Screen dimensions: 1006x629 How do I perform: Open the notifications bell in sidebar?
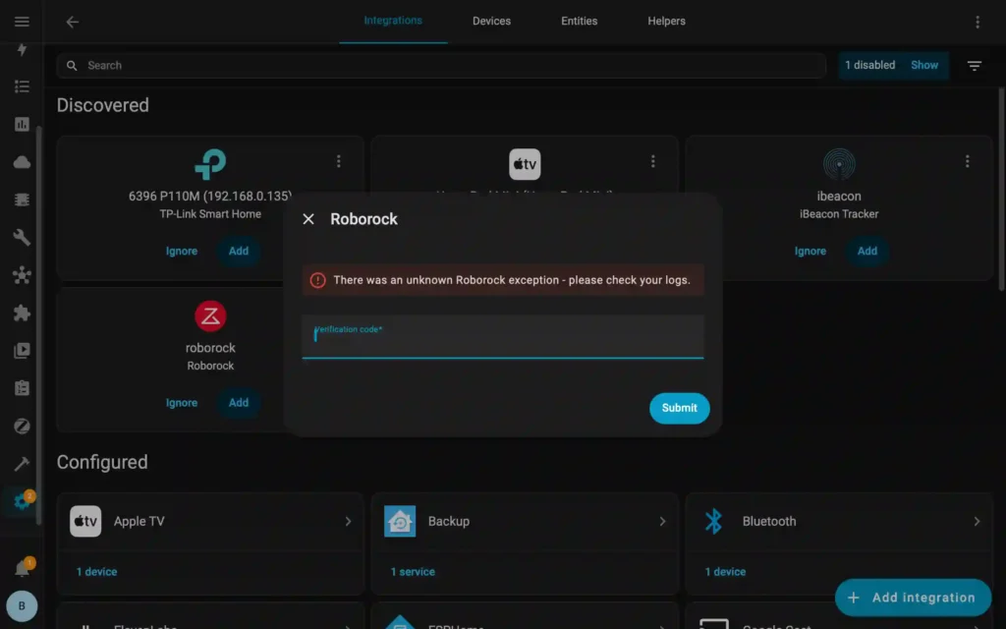coord(22,566)
